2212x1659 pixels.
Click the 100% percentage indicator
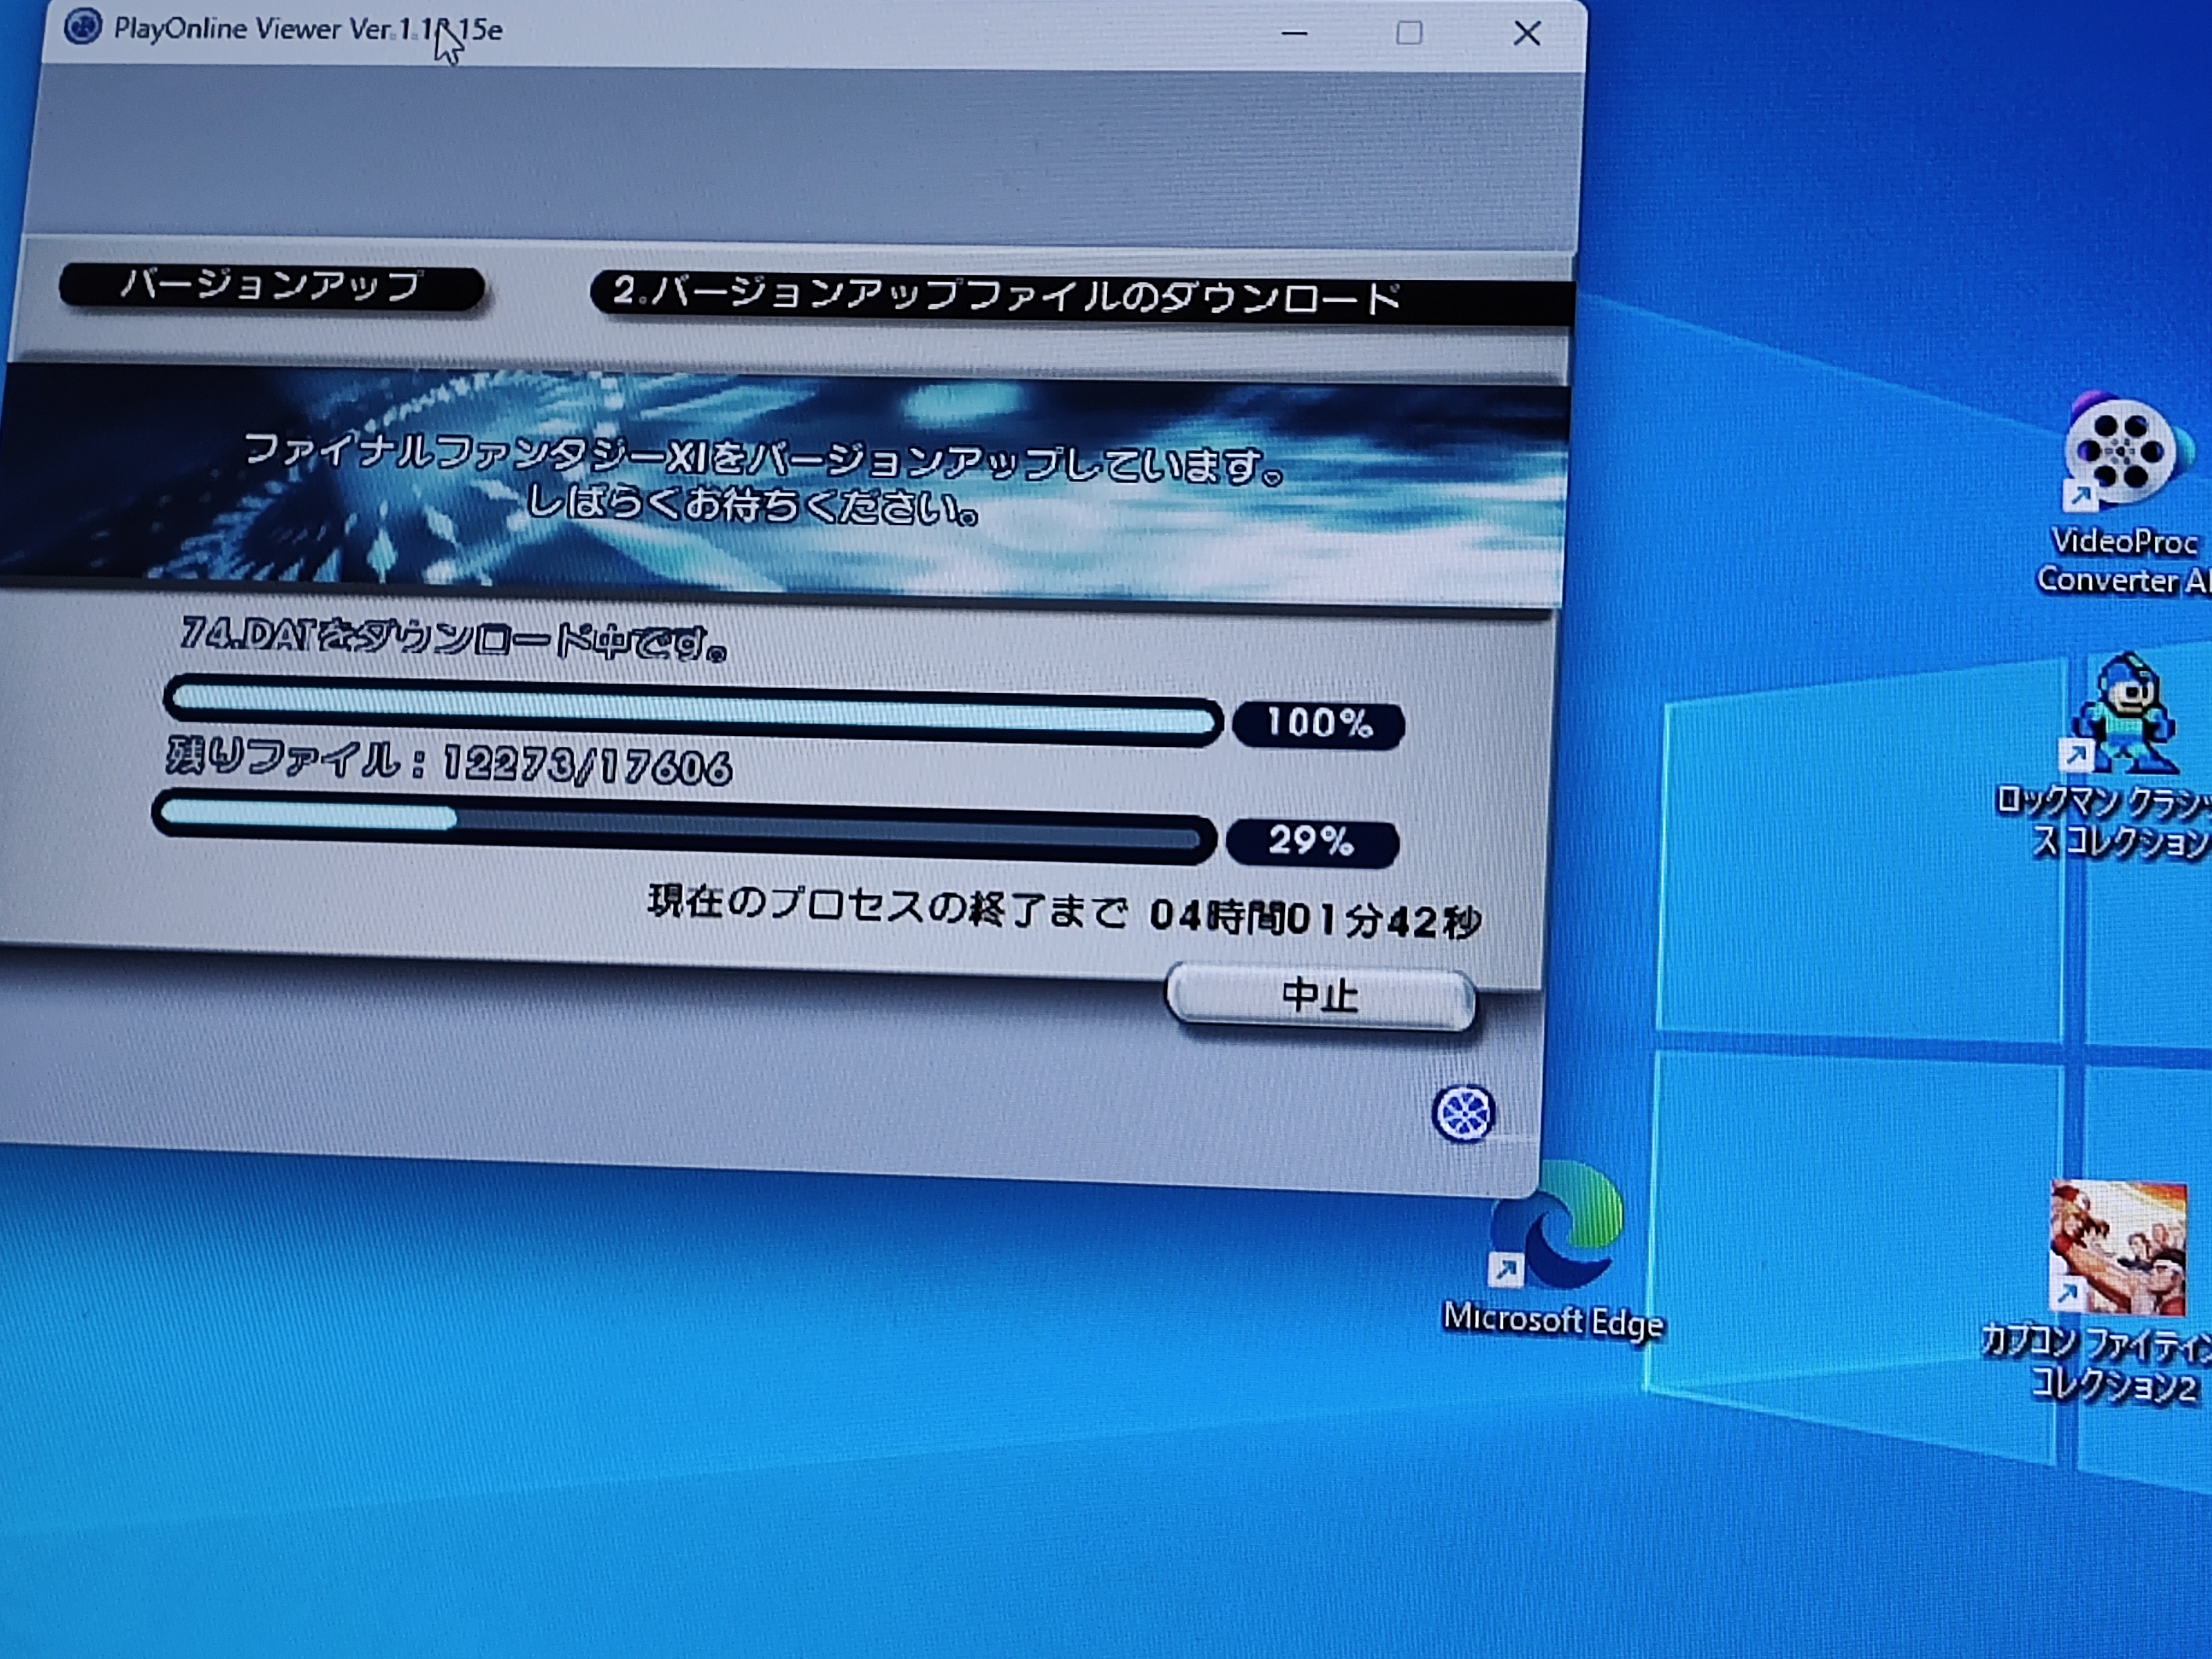click(x=1319, y=723)
